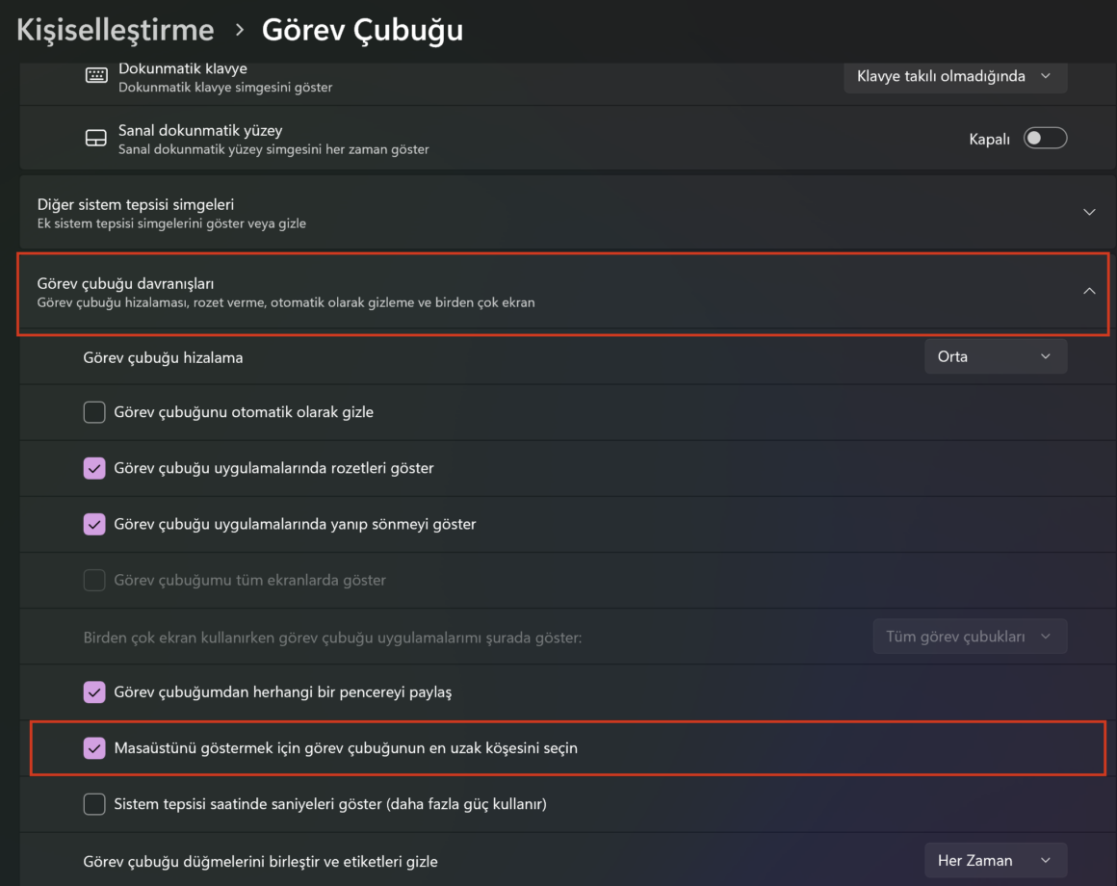The width and height of the screenshot is (1117, 886).
Task: Uncheck Masaüstünü göstermek için köşe seçimi checkbox
Action: pos(94,748)
